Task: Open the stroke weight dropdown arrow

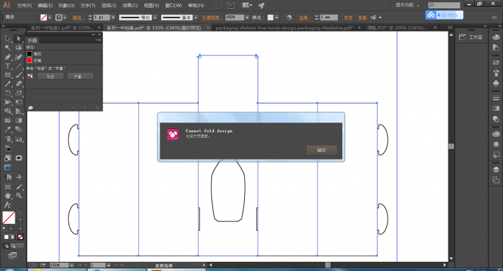Action: (x=113, y=18)
